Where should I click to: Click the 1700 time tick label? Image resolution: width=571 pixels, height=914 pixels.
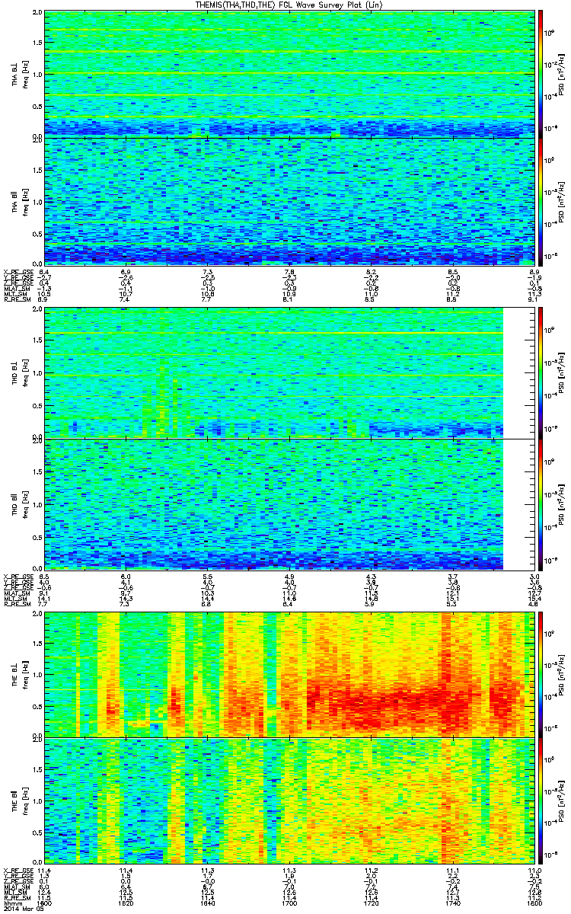[289, 904]
